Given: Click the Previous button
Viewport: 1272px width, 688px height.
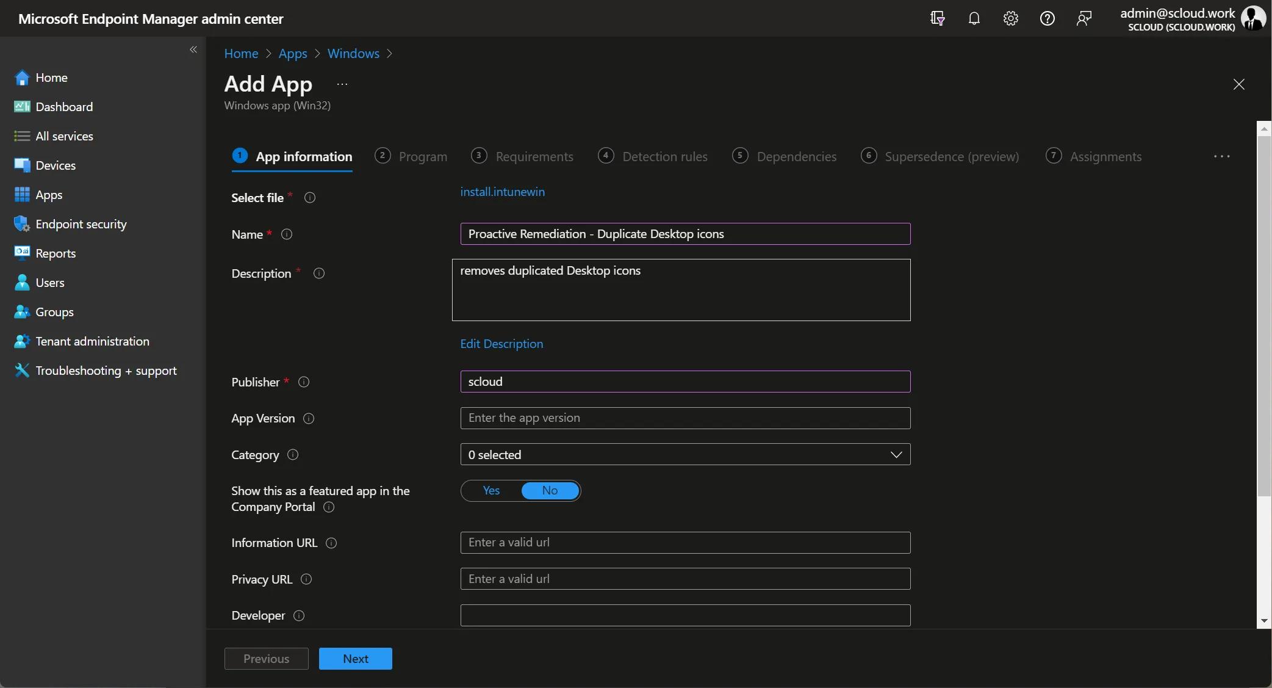Looking at the screenshot, I should coord(267,659).
